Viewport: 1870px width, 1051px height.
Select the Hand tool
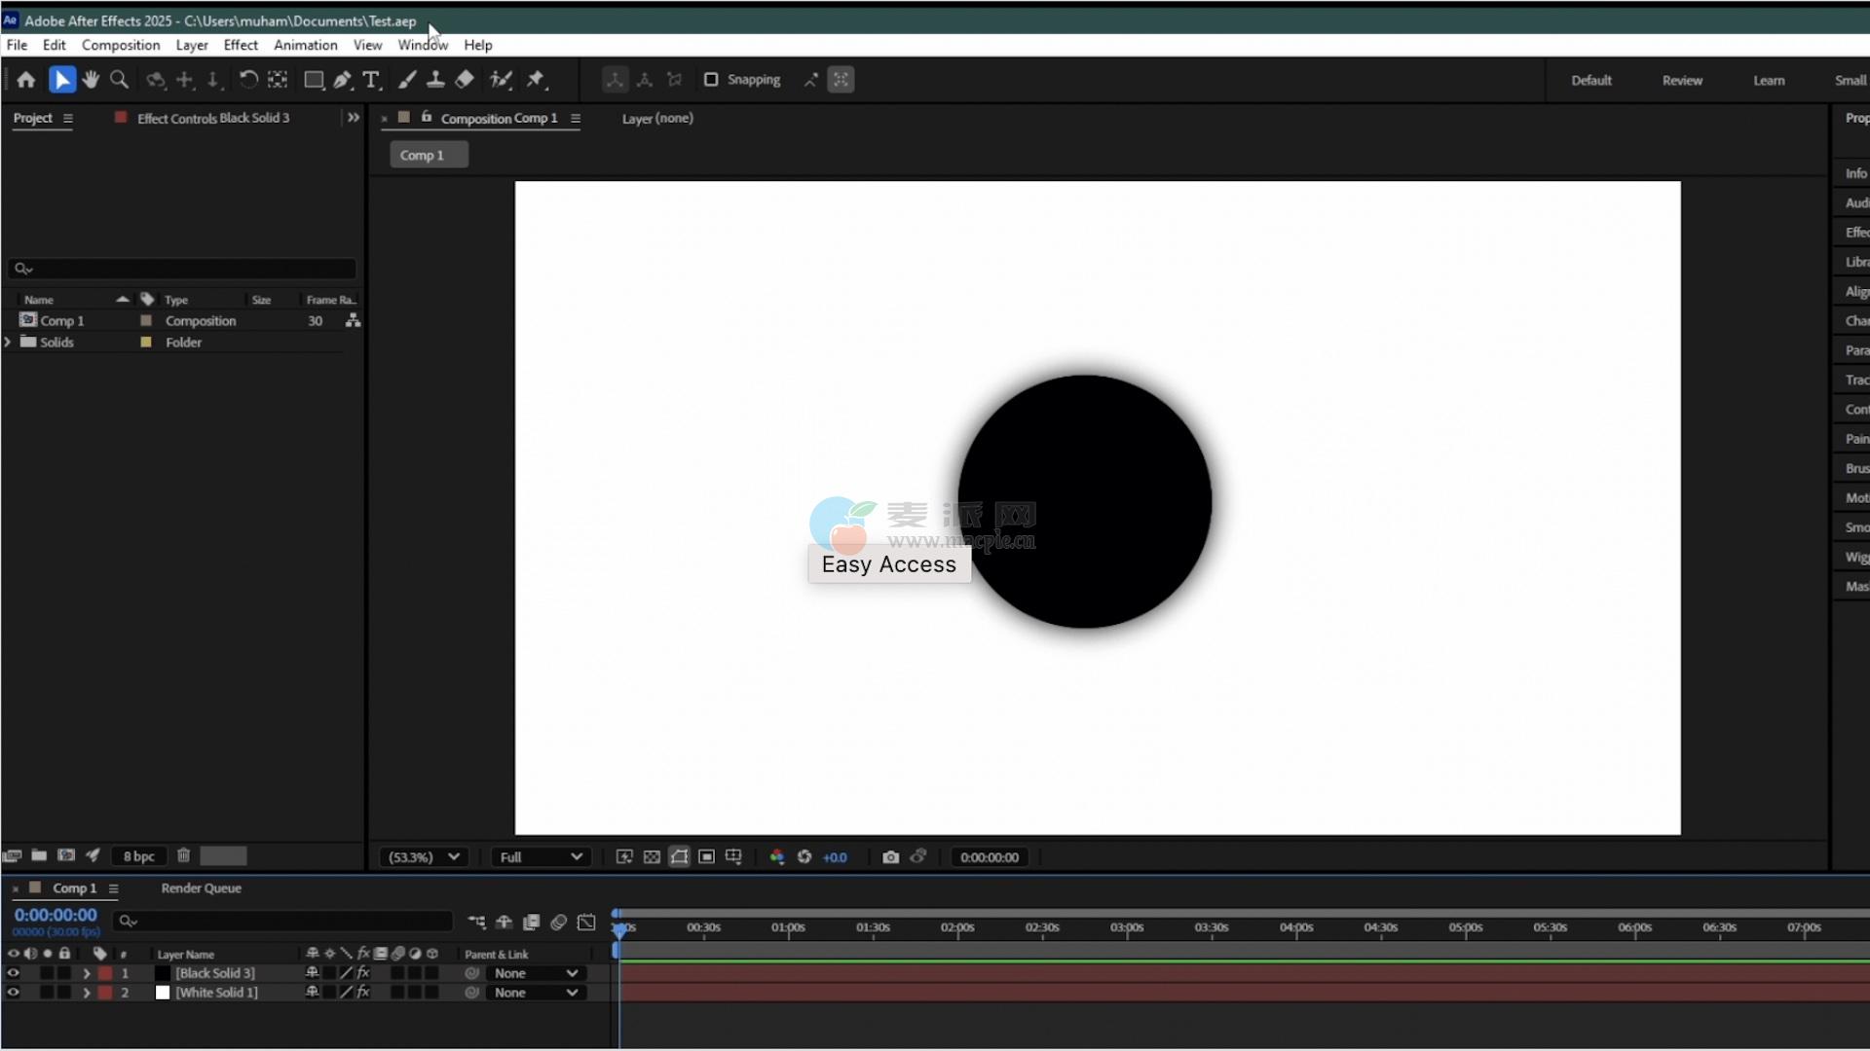tap(91, 80)
